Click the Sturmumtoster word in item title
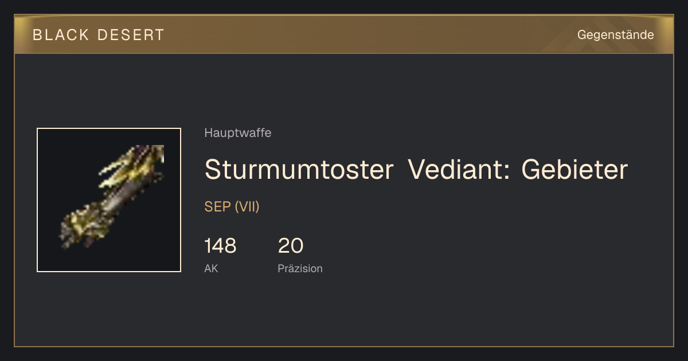 pos(299,170)
